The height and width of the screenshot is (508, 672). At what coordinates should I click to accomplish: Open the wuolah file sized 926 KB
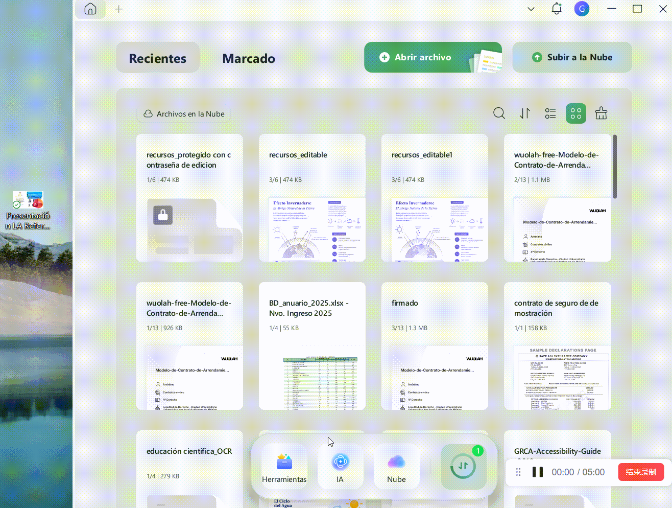click(190, 346)
